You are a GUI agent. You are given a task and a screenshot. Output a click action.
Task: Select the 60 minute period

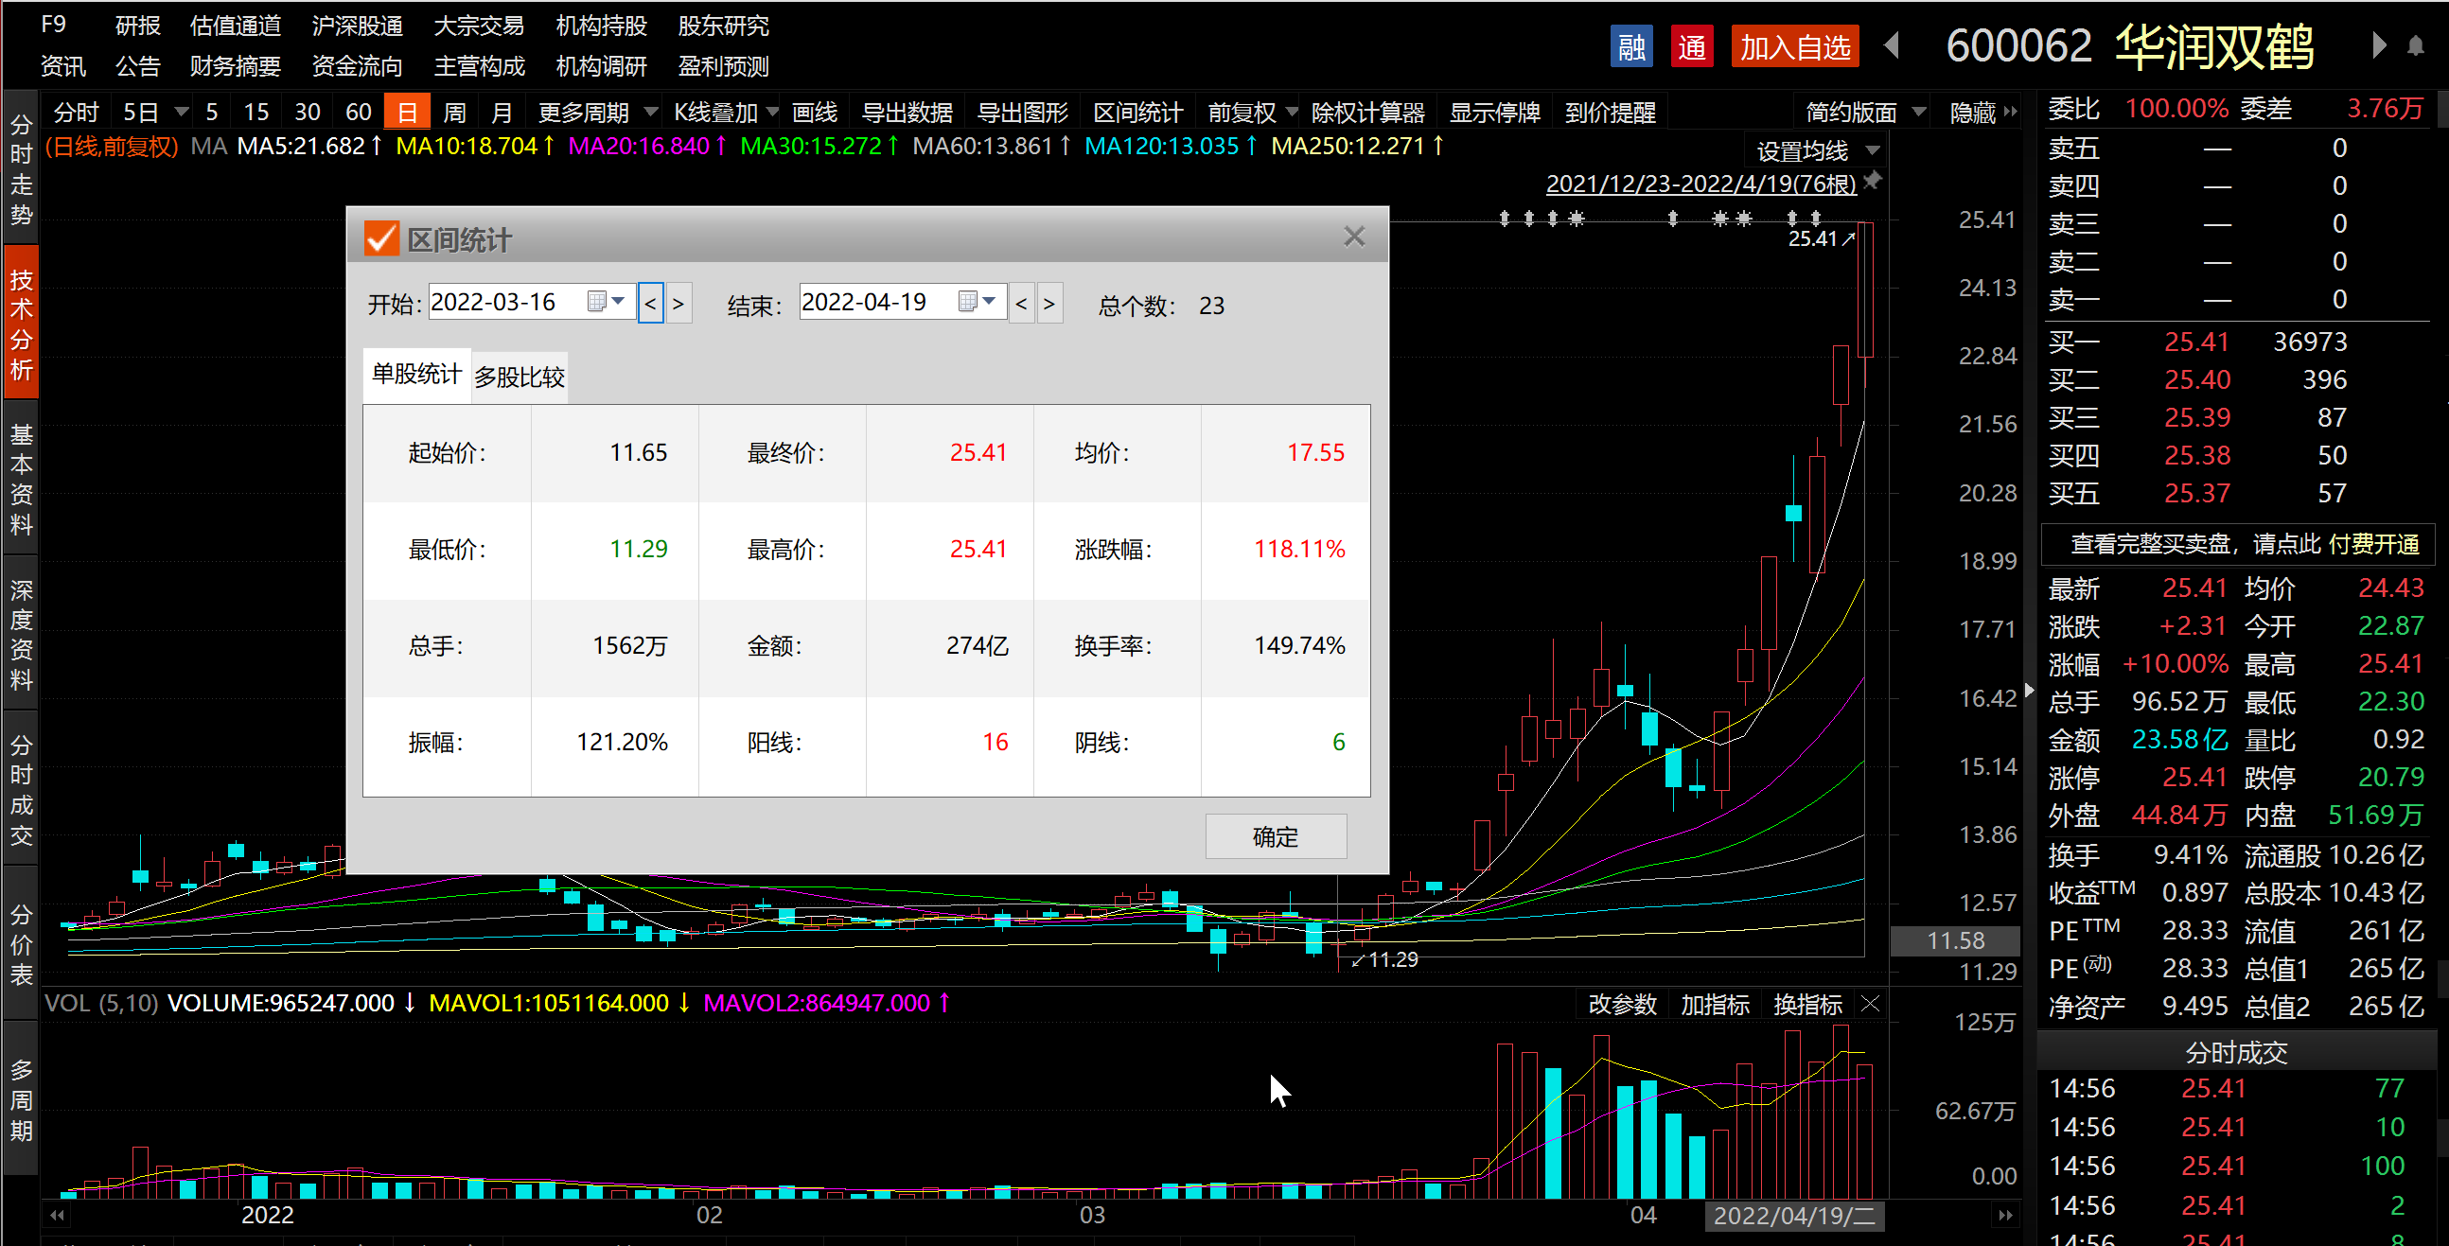click(359, 113)
